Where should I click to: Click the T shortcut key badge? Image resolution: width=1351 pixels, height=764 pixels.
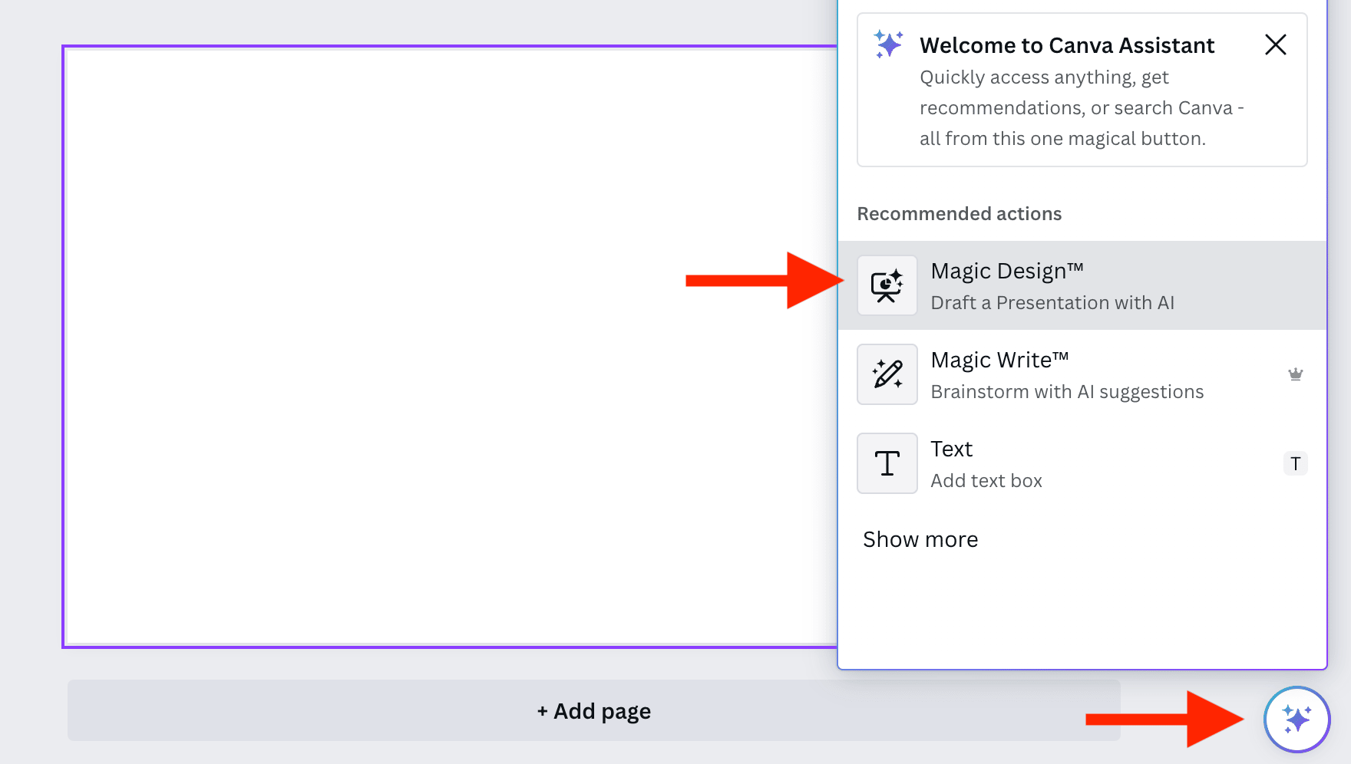pyautogui.click(x=1295, y=463)
